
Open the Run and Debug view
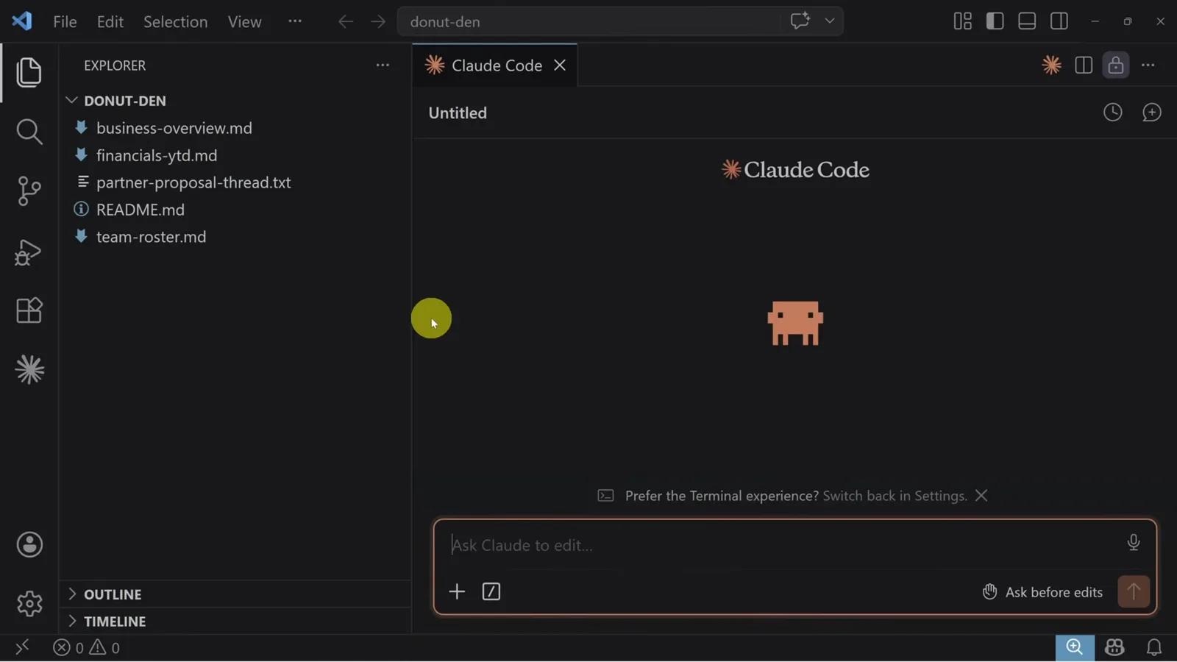point(29,252)
